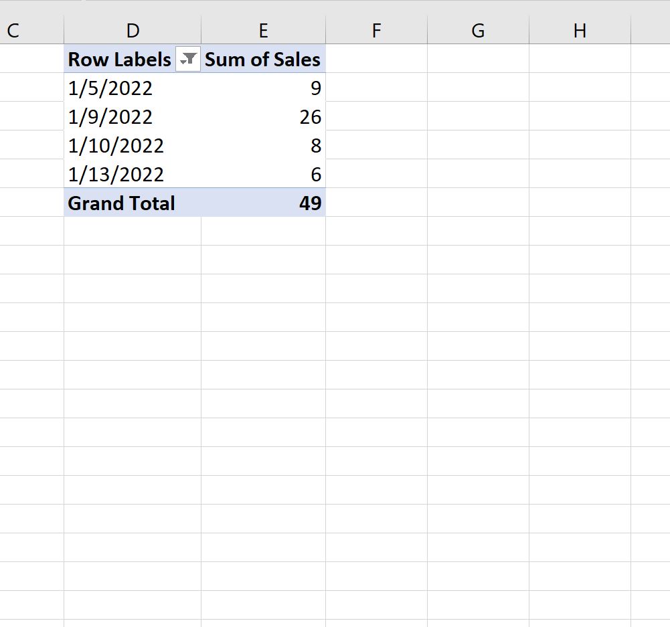670x627 pixels.
Task: Select the sales value 26
Action: pyautogui.click(x=263, y=116)
